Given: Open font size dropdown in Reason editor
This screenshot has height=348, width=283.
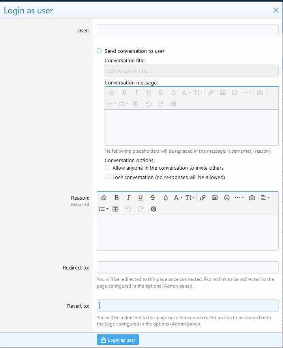Looking at the screenshot, I should click(190, 198).
